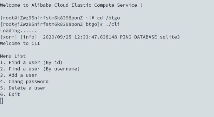The width and height of the screenshot is (214, 117).
Task: Click the terminal cursor block below Exit
Action: [x=1, y=101]
